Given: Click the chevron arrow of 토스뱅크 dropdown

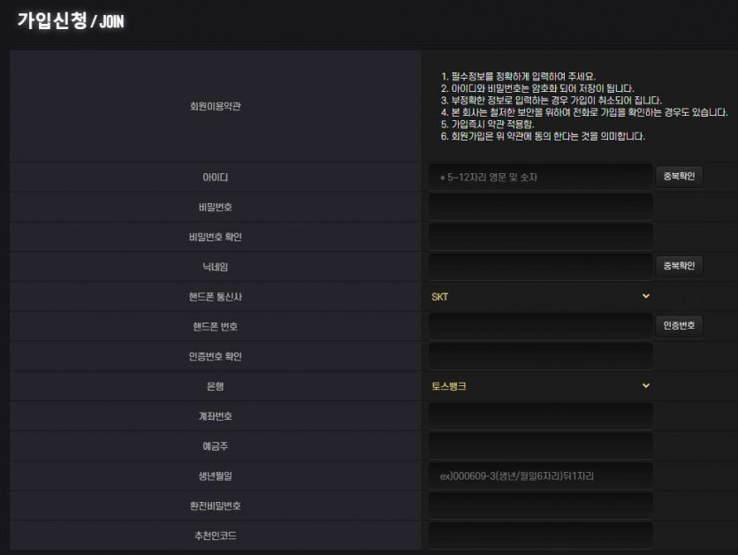Looking at the screenshot, I should pyautogui.click(x=646, y=385).
